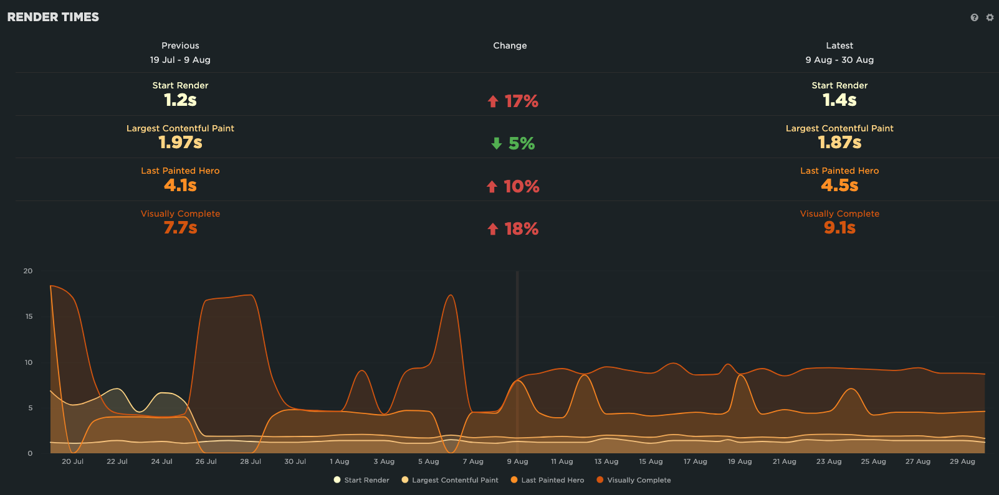
Task: Select the Previous 19 Jul - 9 Aug range
Action: point(180,60)
